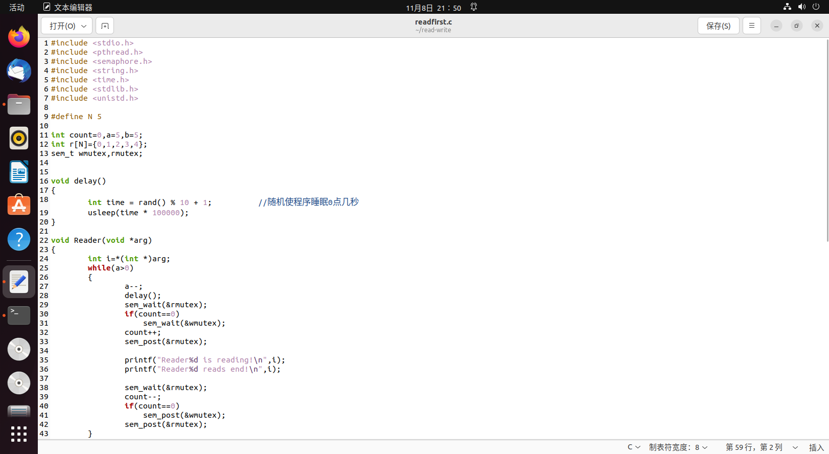Click int count=0,a=5,b=5; line
The width and height of the screenshot is (829, 454).
97,135
